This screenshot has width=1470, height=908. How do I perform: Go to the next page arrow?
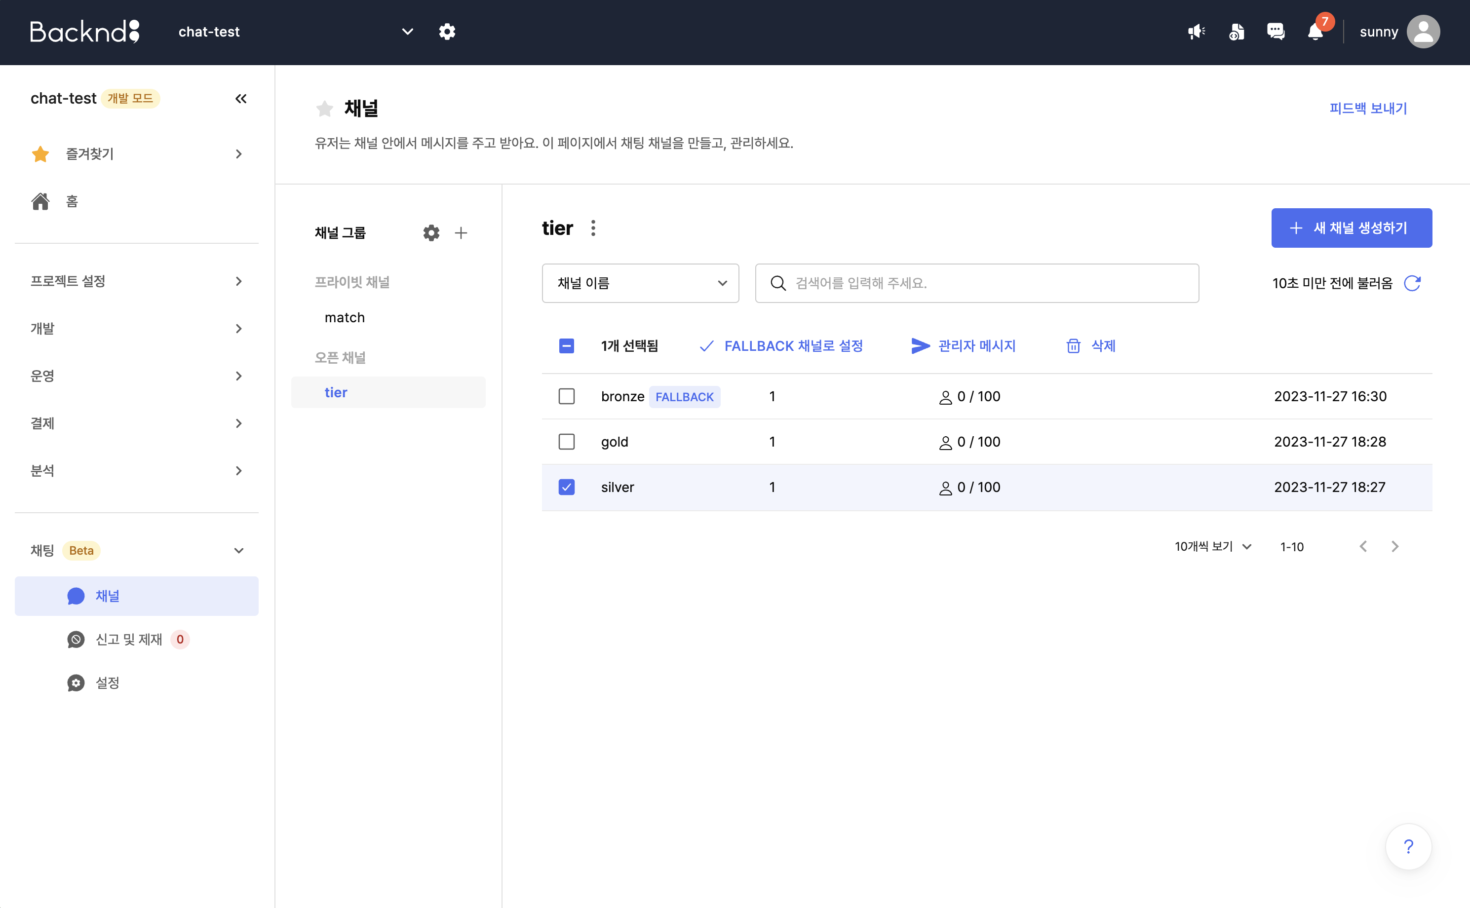coord(1395,546)
